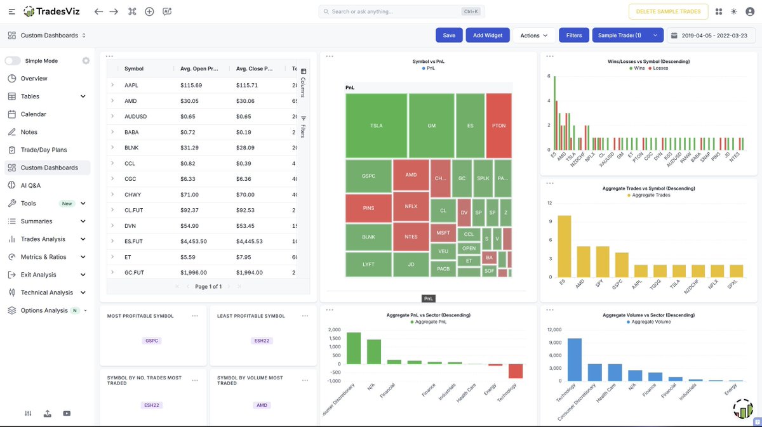Expand the Metrics & Ratios section
The image size is (762, 427).
point(83,257)
